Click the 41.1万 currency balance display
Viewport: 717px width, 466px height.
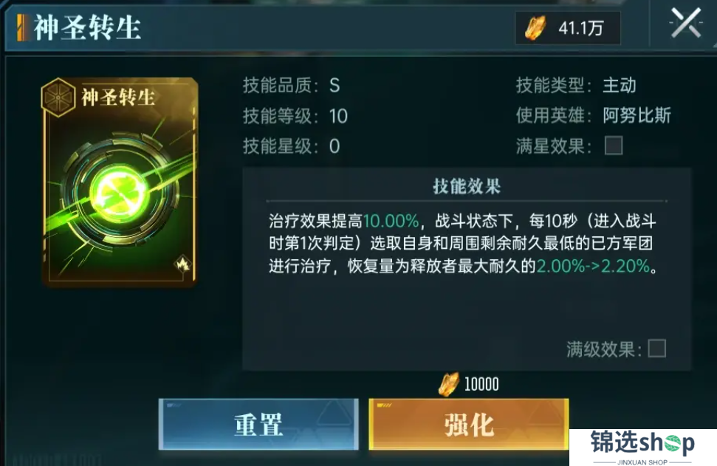568,28
